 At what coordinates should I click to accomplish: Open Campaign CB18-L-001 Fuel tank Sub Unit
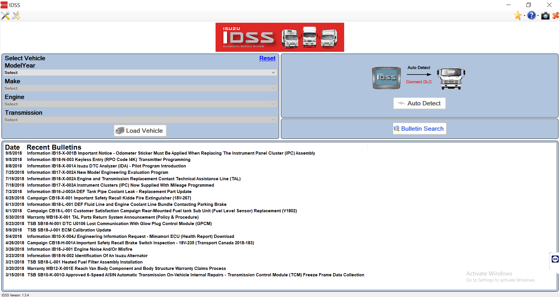[162, 211]
